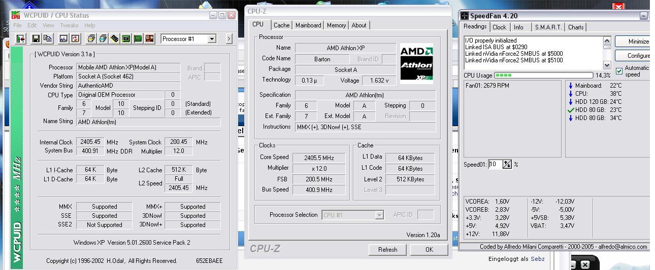The height and width of the screenshot is (270, 655).
Task: Open the Help menu in WCPUID
Action: (89, 25)
